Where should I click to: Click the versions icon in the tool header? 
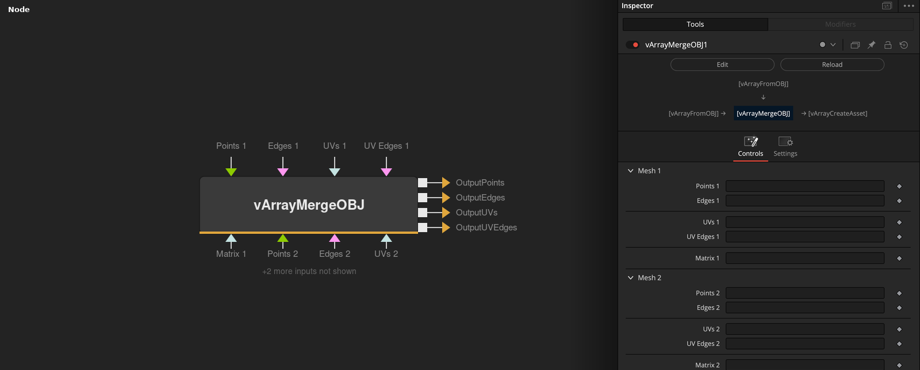pyautogui.click(x=855, y=45)
